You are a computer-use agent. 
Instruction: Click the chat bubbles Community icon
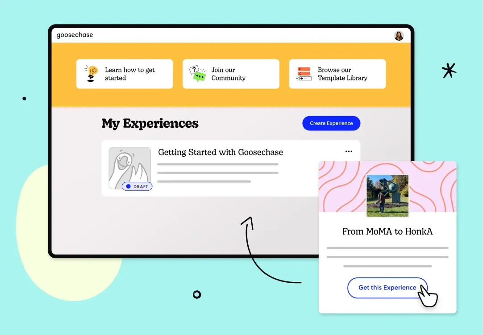(x=197, y=74)
